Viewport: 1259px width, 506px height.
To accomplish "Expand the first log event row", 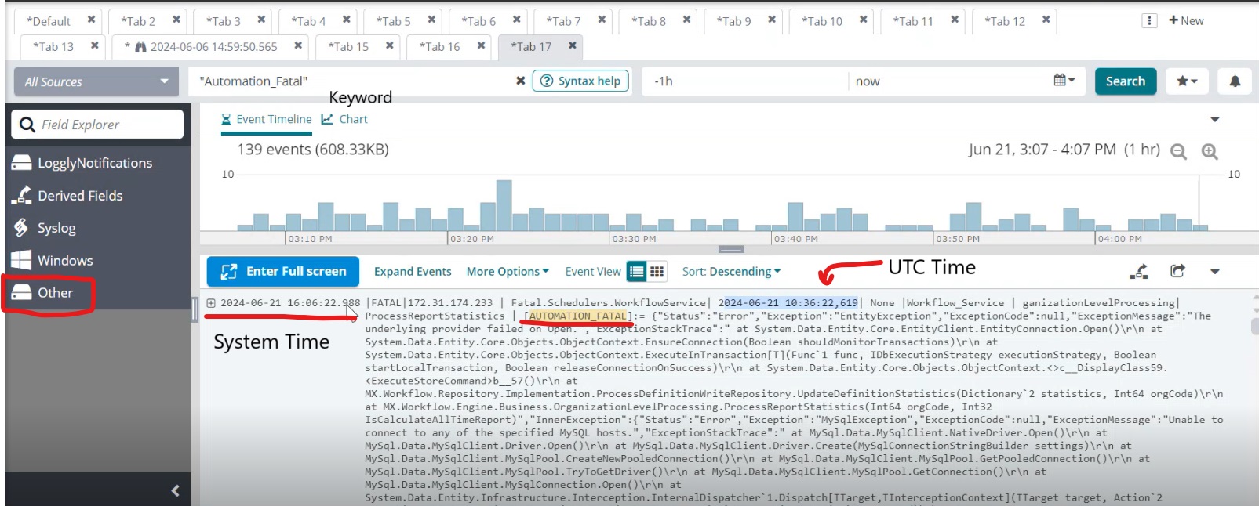I will (x=211, y=302).
